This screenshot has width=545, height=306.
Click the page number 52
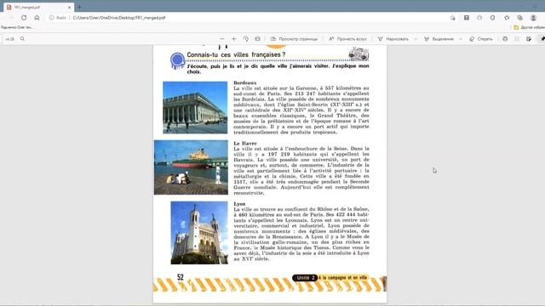(180, 277)
